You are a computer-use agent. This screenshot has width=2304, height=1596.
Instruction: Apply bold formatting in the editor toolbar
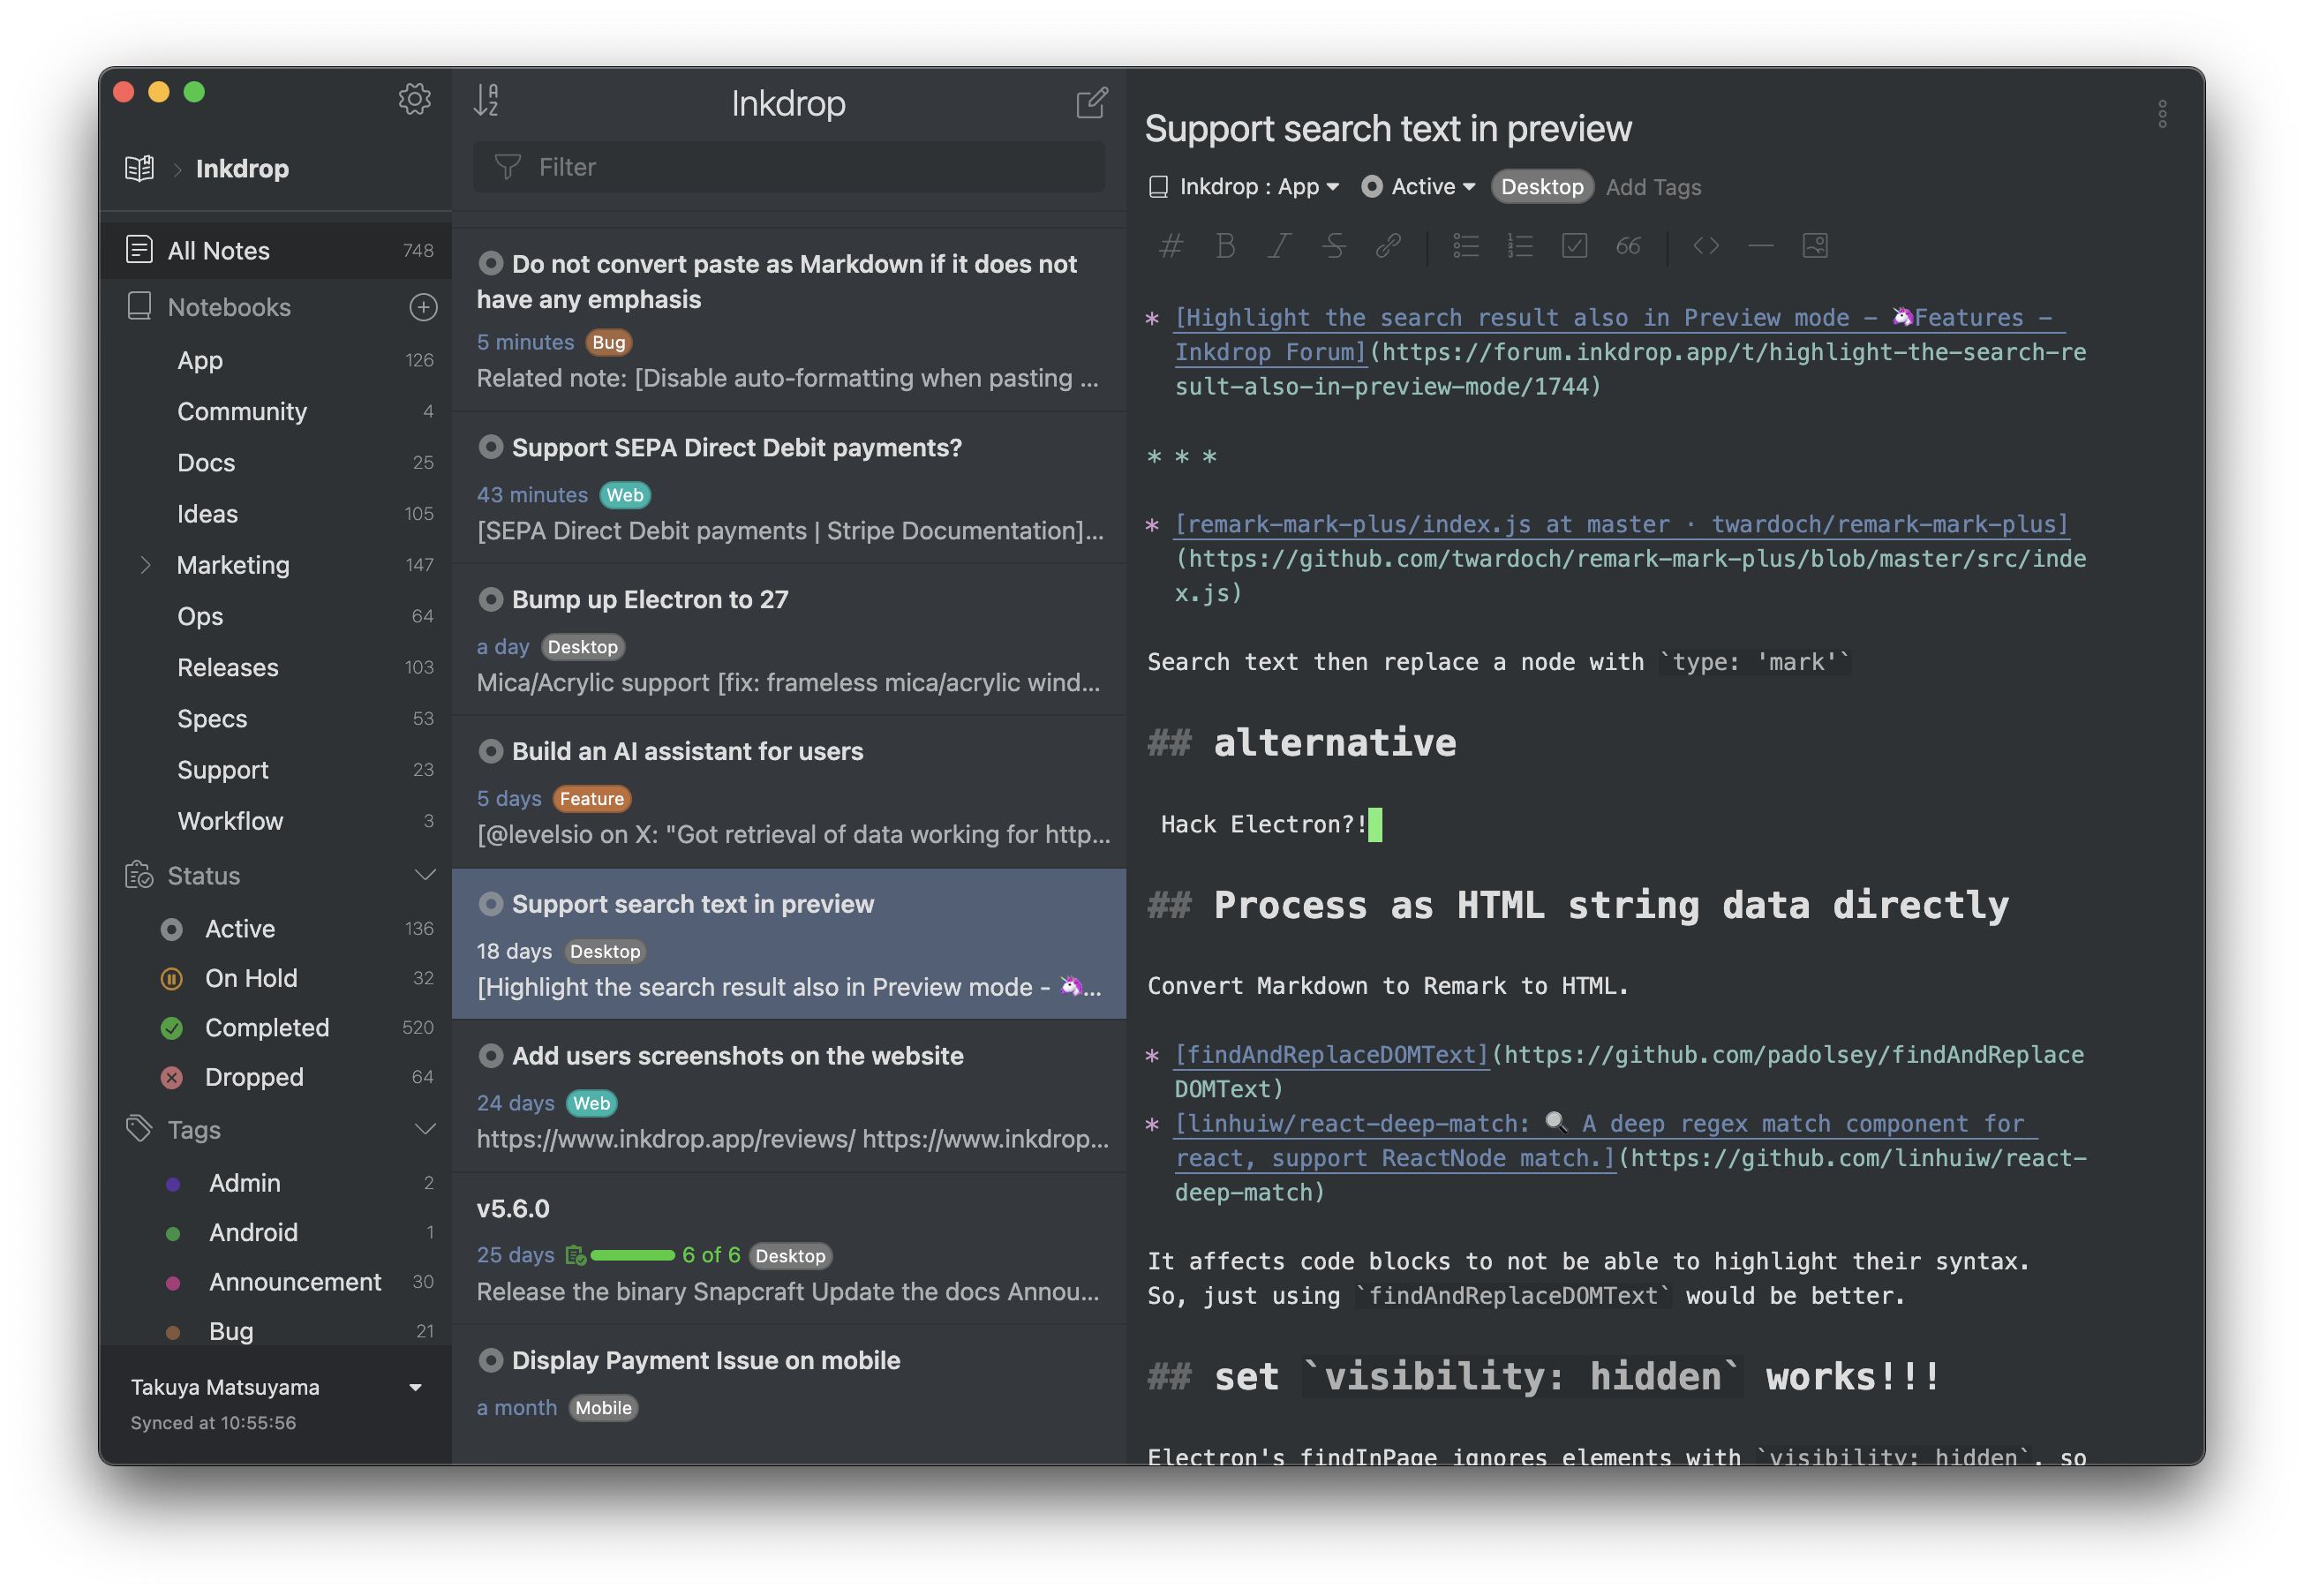1225,246
